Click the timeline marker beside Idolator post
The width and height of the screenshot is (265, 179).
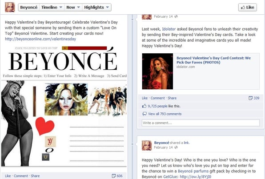coord(132,20)
